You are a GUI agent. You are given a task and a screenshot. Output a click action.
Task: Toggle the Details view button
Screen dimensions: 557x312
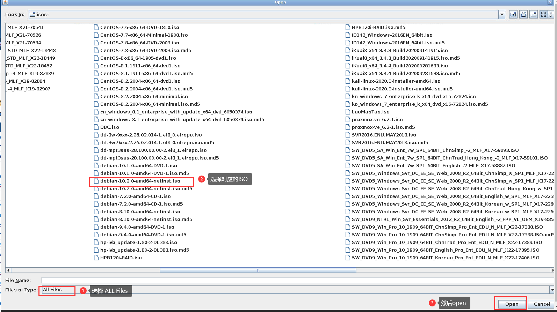coord(552,15)
